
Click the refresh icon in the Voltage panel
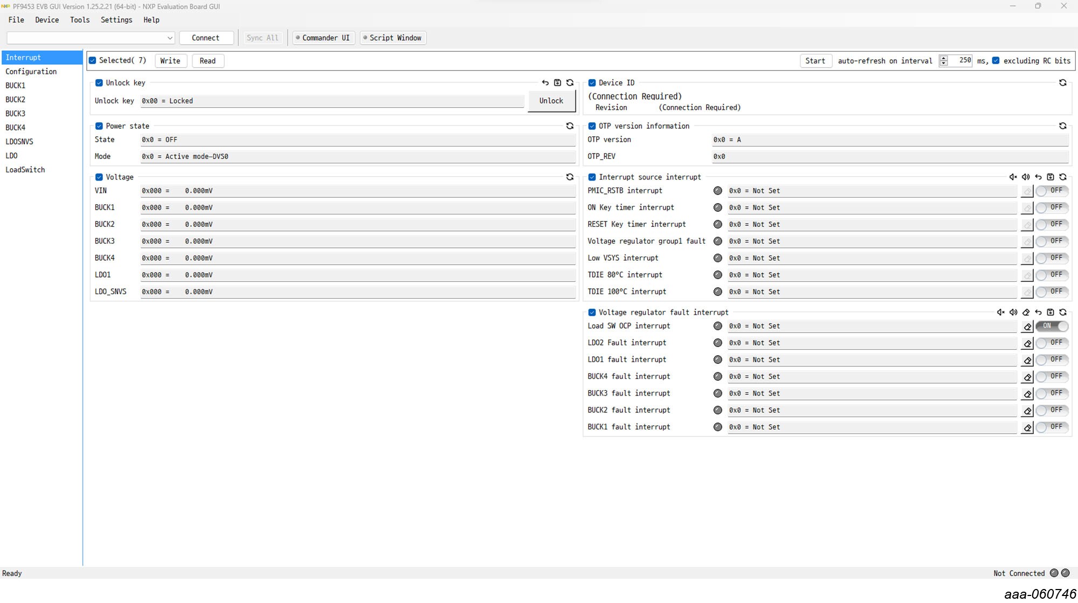(570, 177)
